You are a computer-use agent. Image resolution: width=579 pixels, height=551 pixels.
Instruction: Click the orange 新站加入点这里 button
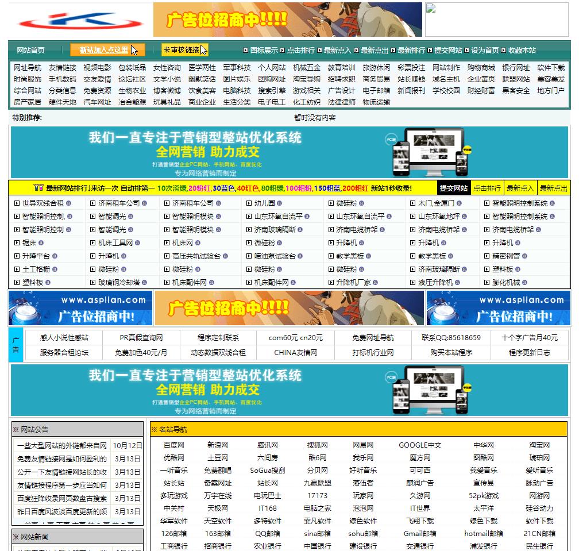pyautogui.click(x=107, y=50)
